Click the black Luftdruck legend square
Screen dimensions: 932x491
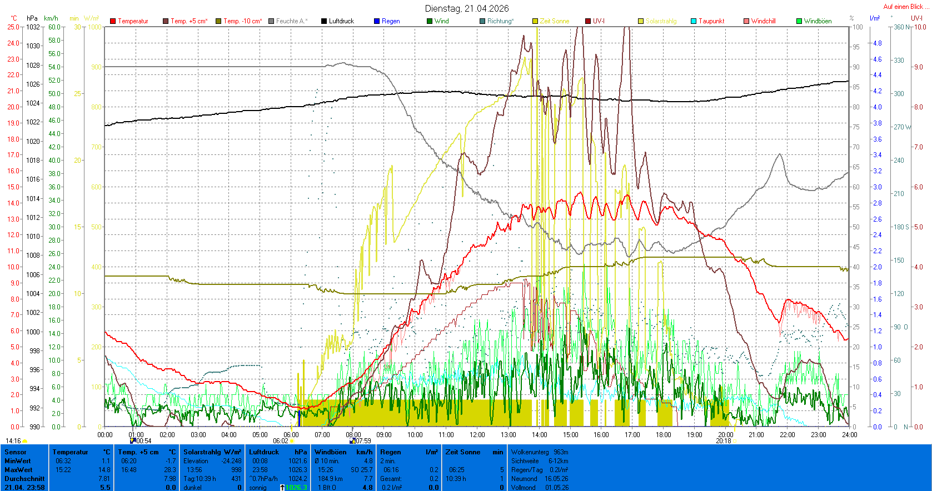tap(324, 21)
